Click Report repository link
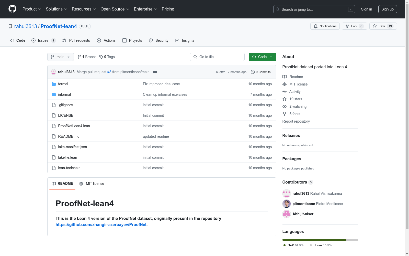 (296, 121)
